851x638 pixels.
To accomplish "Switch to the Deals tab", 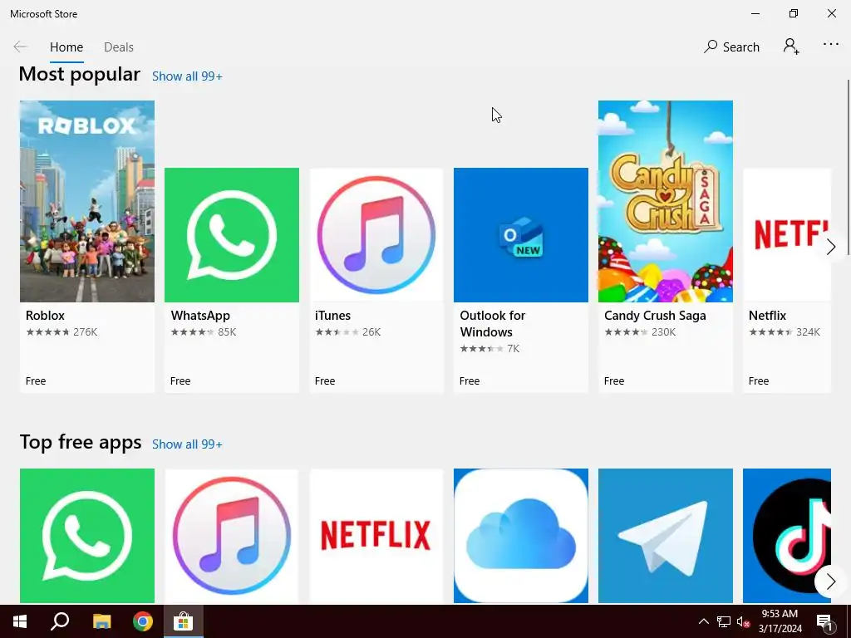I will point(119,47).
